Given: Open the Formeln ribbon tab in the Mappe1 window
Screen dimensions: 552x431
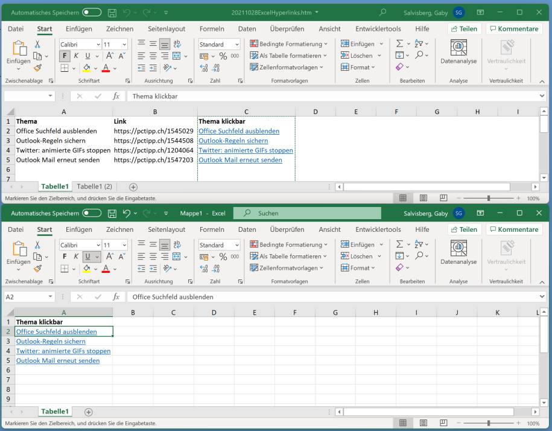Looking at the screenshot, I should [x=212, y=229].
